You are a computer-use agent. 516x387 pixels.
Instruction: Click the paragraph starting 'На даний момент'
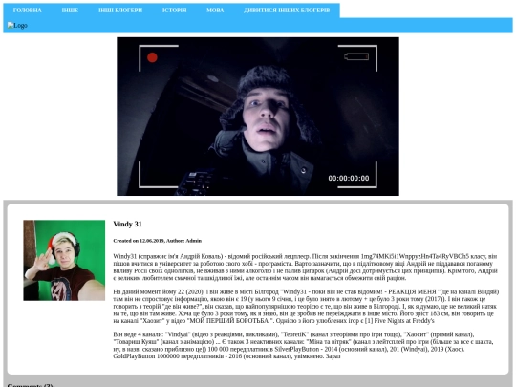coord(306,306)
